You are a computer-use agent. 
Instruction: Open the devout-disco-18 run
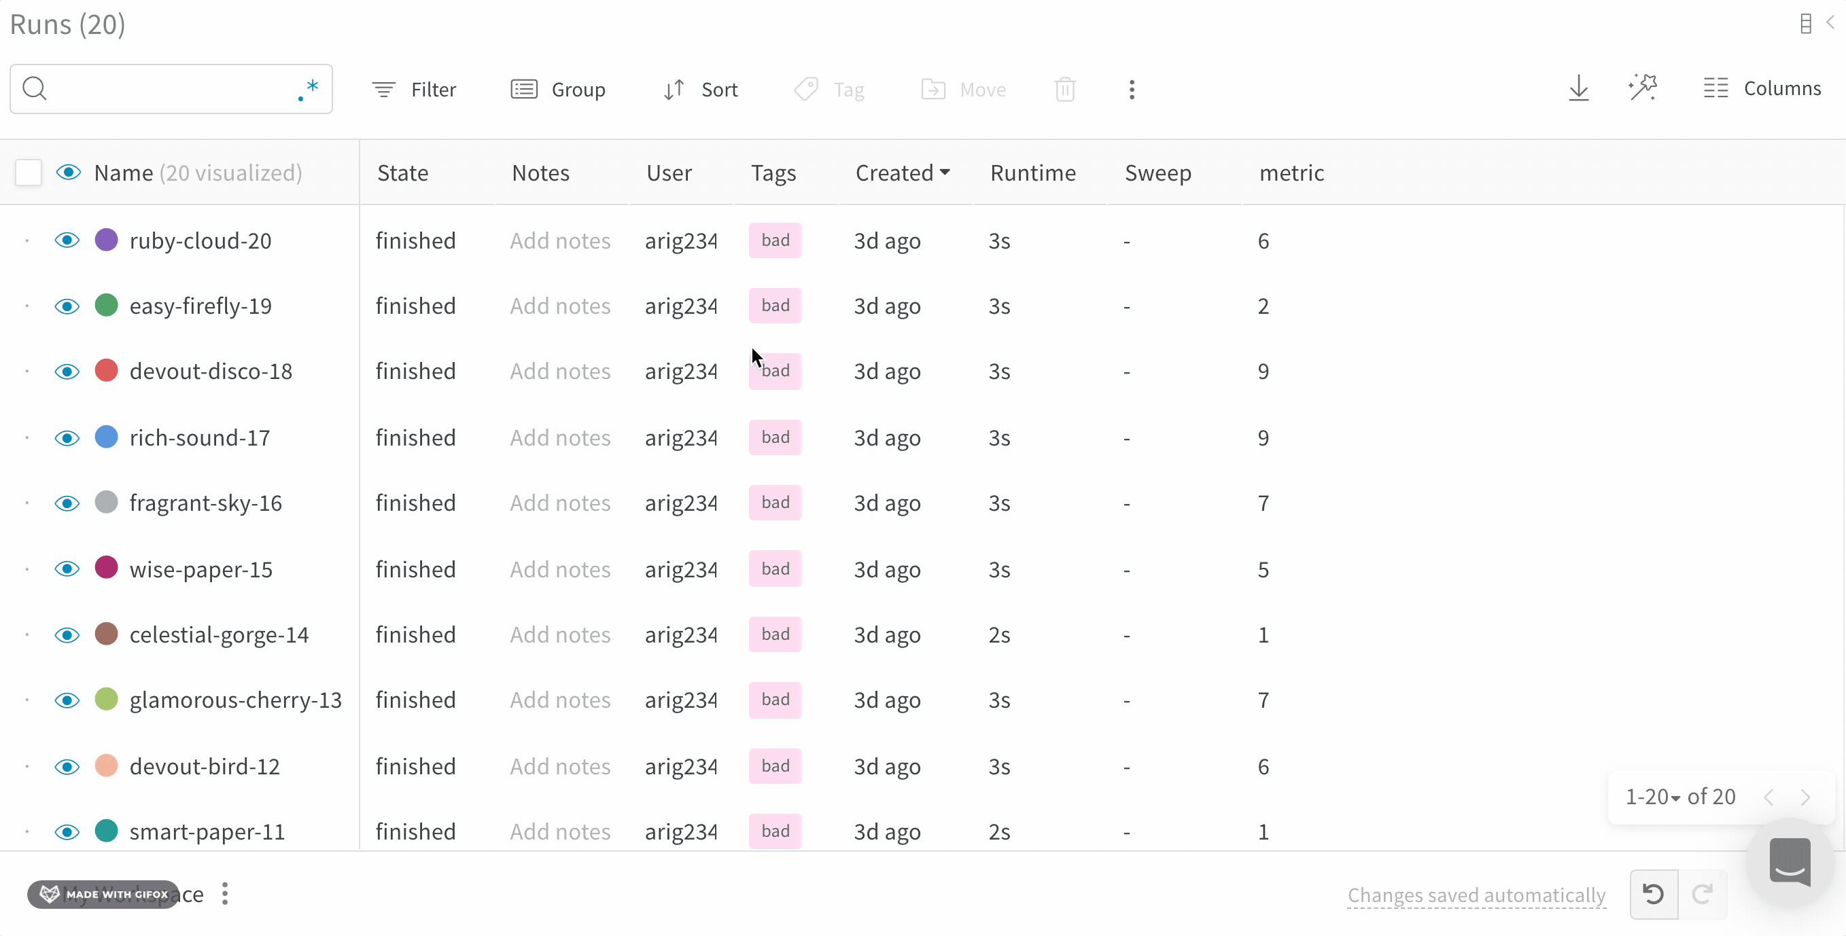click(211, 371)
